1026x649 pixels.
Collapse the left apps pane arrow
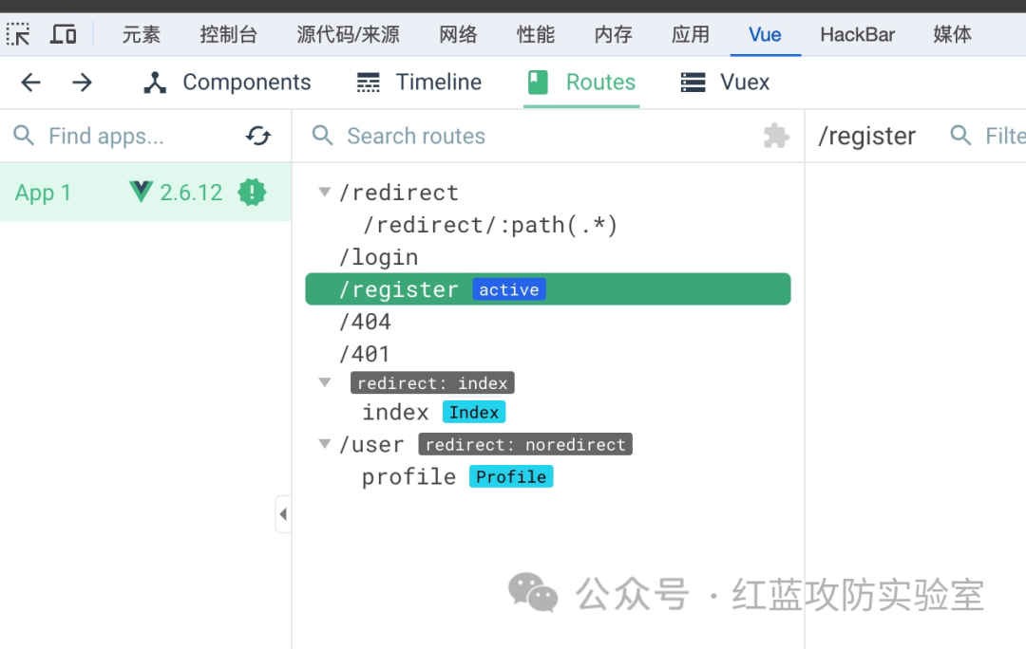pos(283,514)
